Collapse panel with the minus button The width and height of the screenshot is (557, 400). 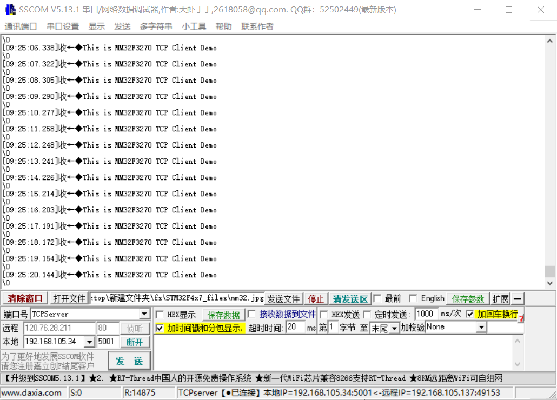pyautogui.click(x=518, y=299)
